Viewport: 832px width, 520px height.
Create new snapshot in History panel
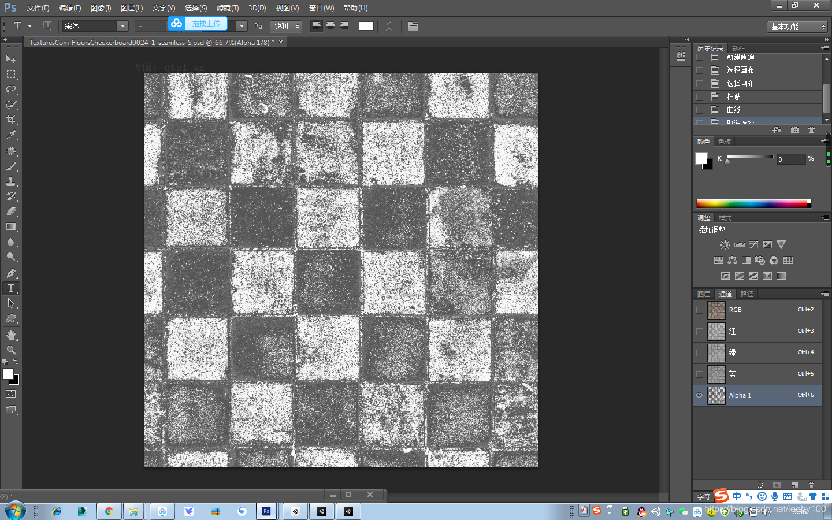coord(795,130)
